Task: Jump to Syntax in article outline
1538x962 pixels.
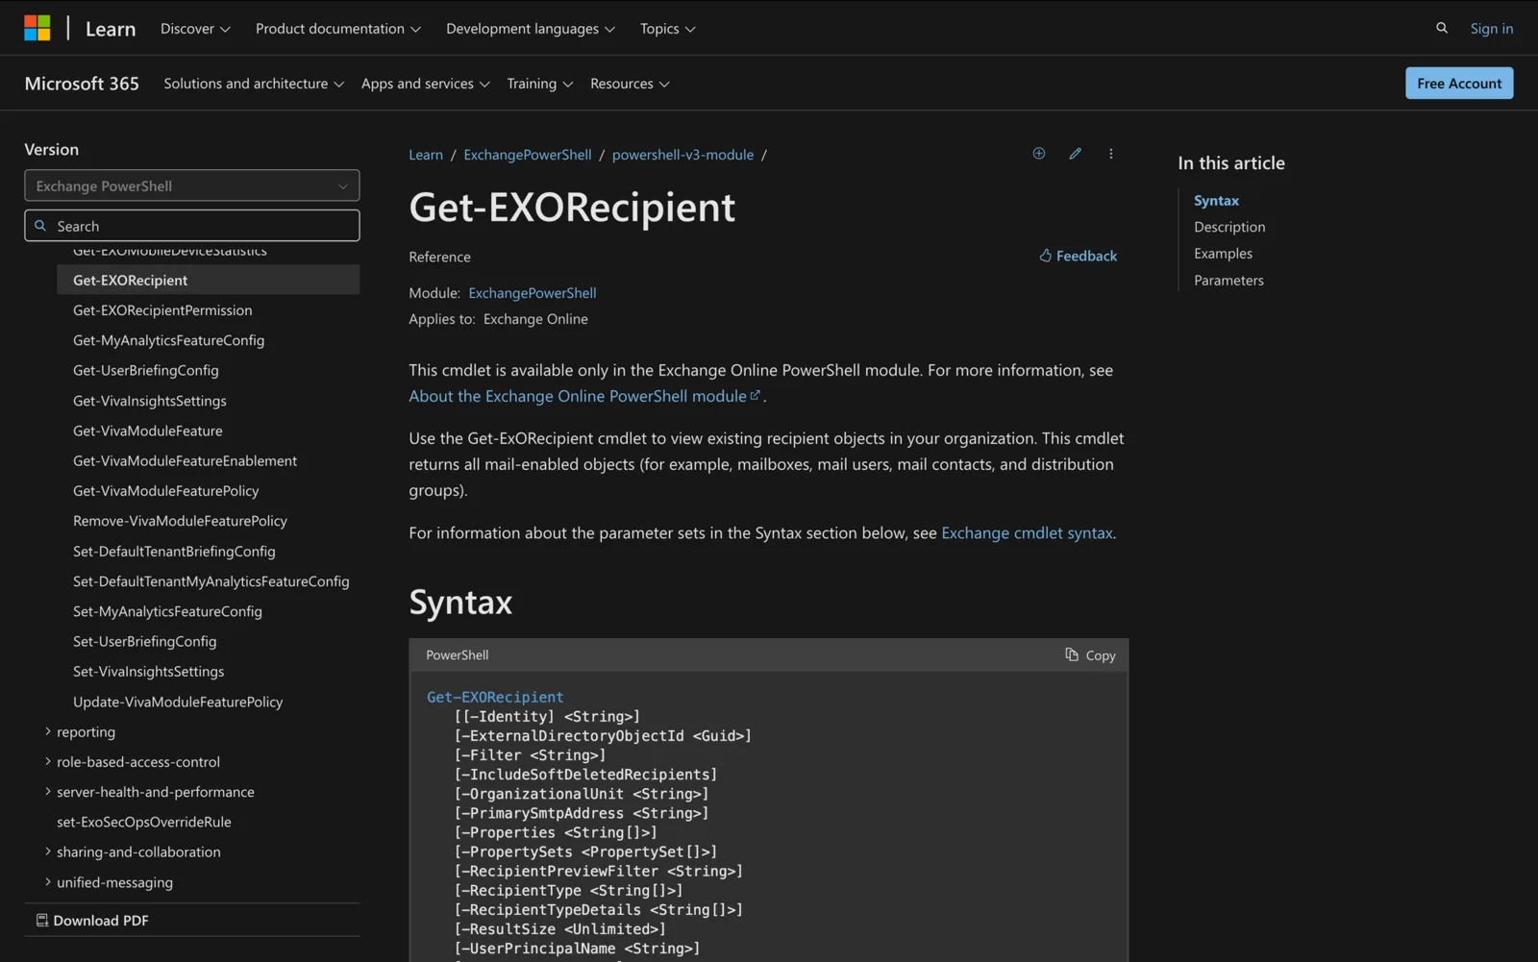Action: tap(1216, 201)
